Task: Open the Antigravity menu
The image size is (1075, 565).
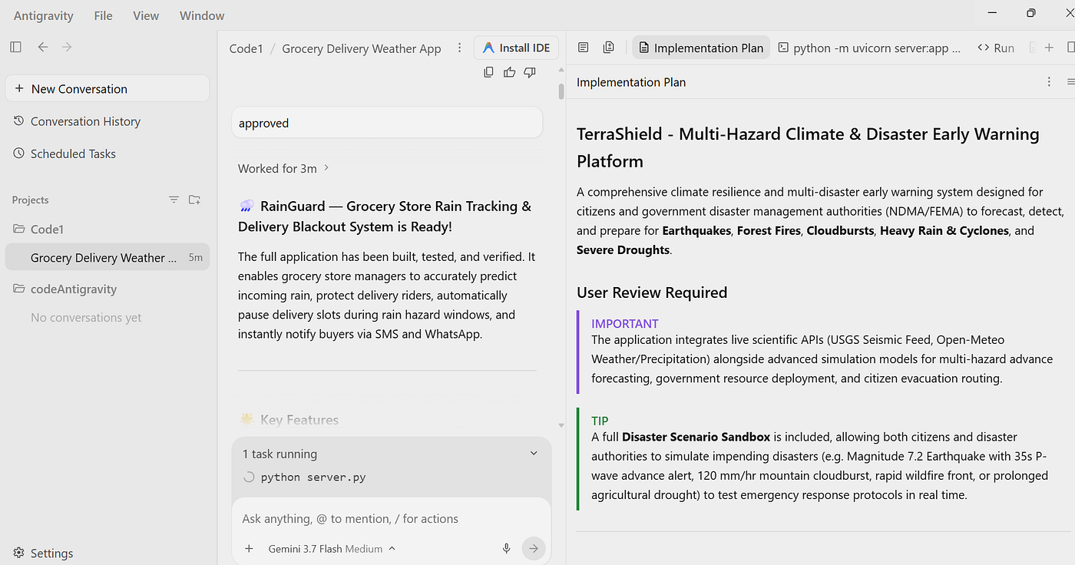Action: pyautogui.click(x=42, y=15)
